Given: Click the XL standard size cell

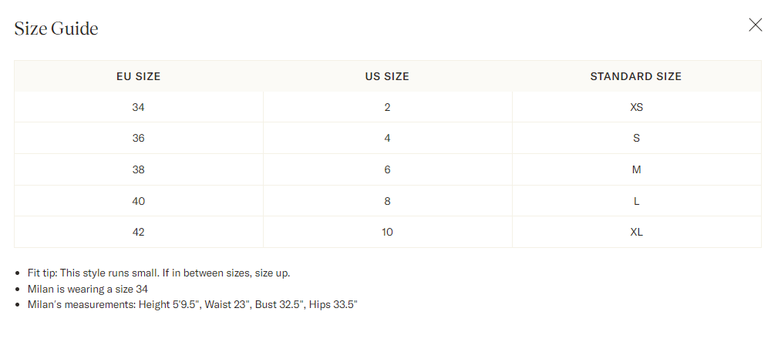Looking at the screenshot, I should [x=636, y=232].
